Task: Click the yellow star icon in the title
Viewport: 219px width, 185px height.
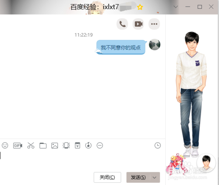Action: click(x=140, y=7)
